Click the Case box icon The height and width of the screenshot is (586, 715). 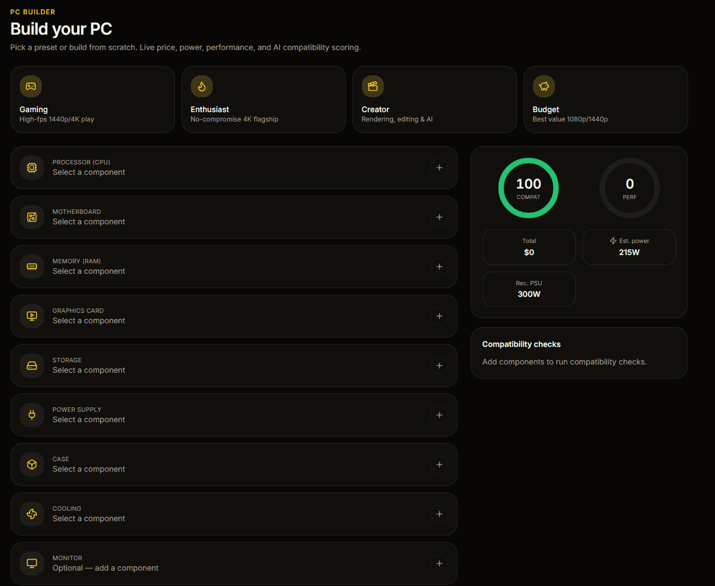(32, 465)
